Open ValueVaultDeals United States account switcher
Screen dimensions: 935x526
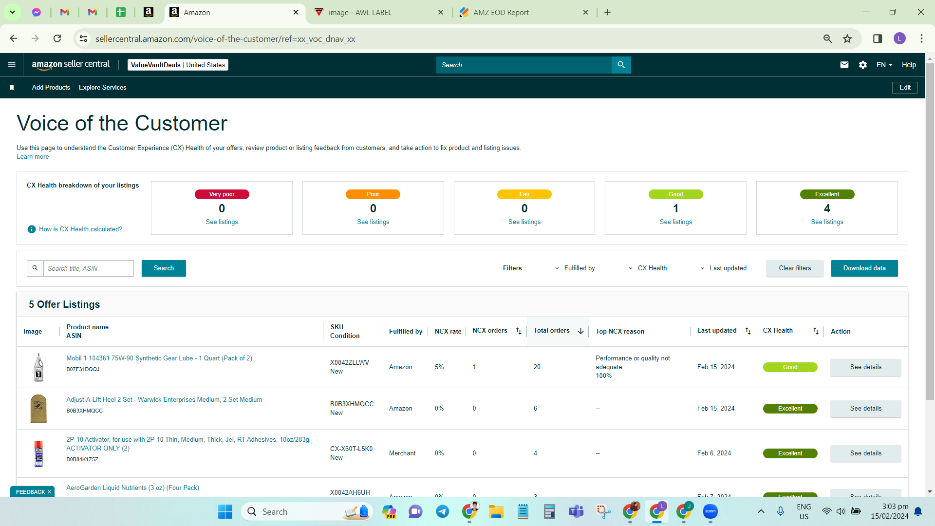178,65
